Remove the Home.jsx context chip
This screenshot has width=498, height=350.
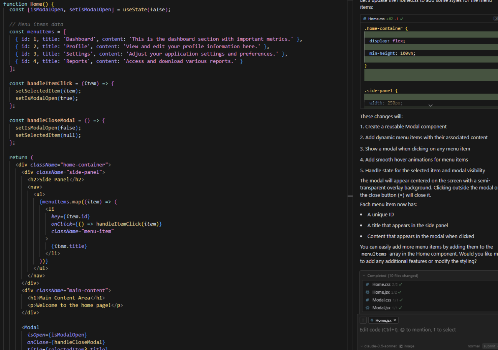coord(395,320)
